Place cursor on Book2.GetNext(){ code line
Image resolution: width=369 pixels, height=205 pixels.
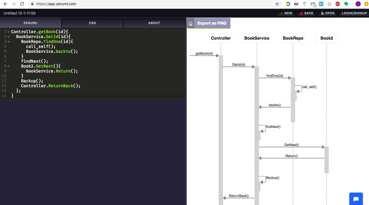(41, 66)
